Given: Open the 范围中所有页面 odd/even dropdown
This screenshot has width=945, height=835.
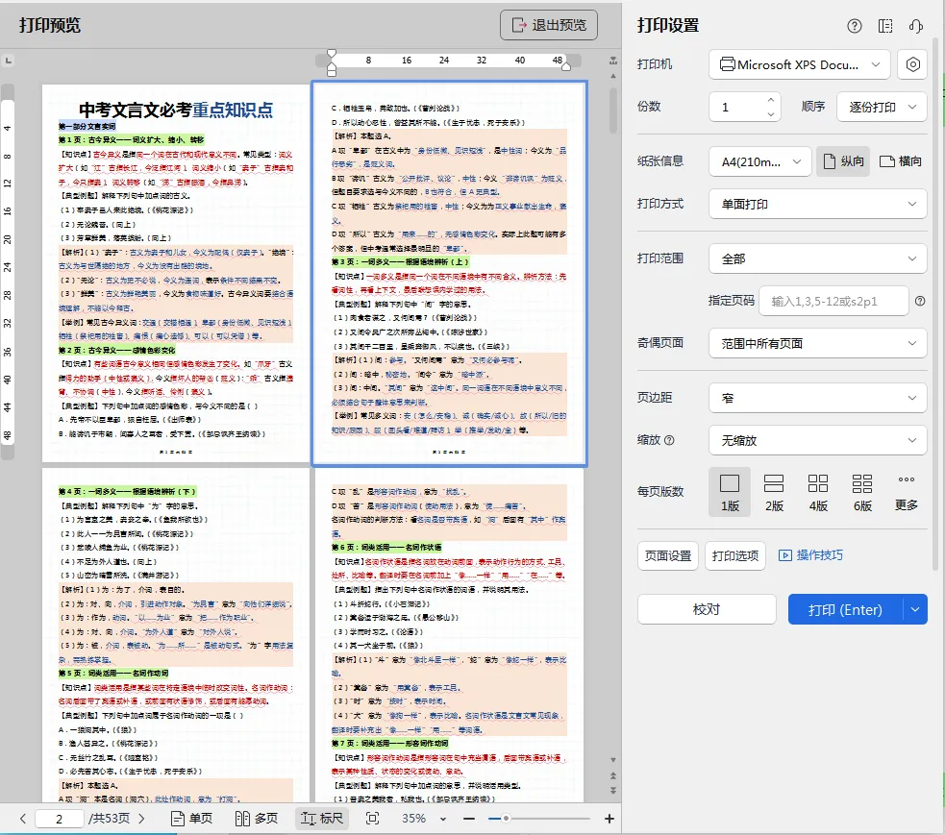Looking at the screenshot, I should pos(818,343).
